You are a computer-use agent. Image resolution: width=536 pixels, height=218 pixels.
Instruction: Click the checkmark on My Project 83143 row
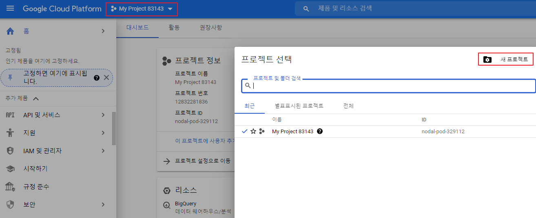245,131
